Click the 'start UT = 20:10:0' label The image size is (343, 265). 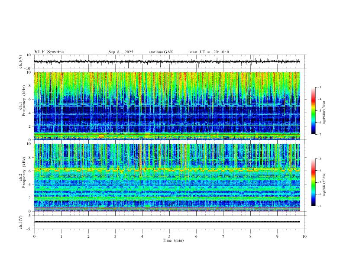209,52
